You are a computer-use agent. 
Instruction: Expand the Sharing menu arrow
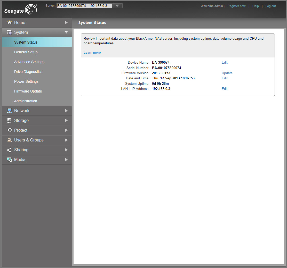coord(66,150)
